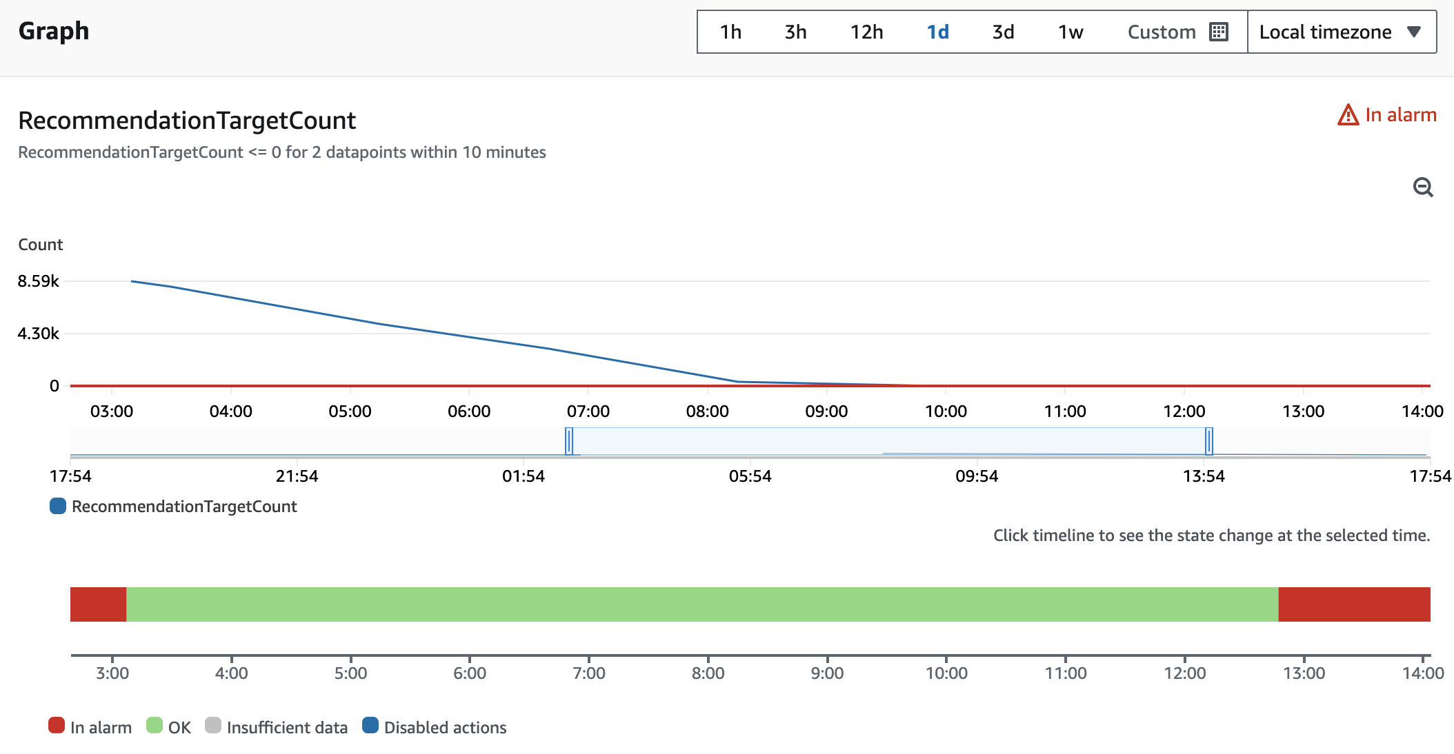Click the In alarm warning triangle icon

(x=1348, y=114)
